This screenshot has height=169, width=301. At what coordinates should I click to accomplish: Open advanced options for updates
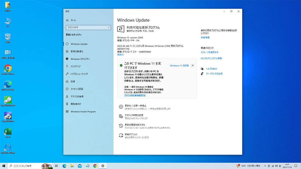point(131,134)
